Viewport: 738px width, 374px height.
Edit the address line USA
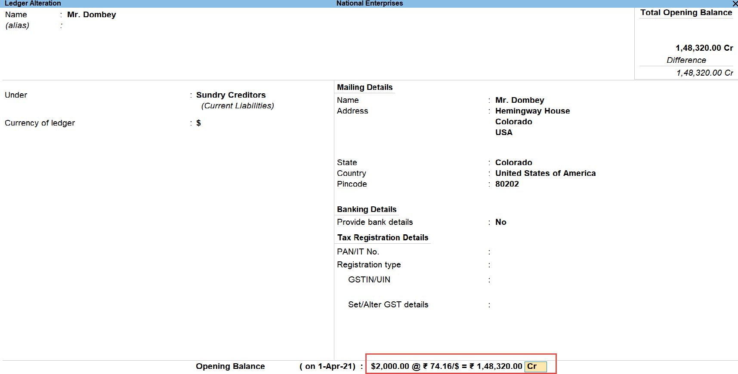coord(503,132)
